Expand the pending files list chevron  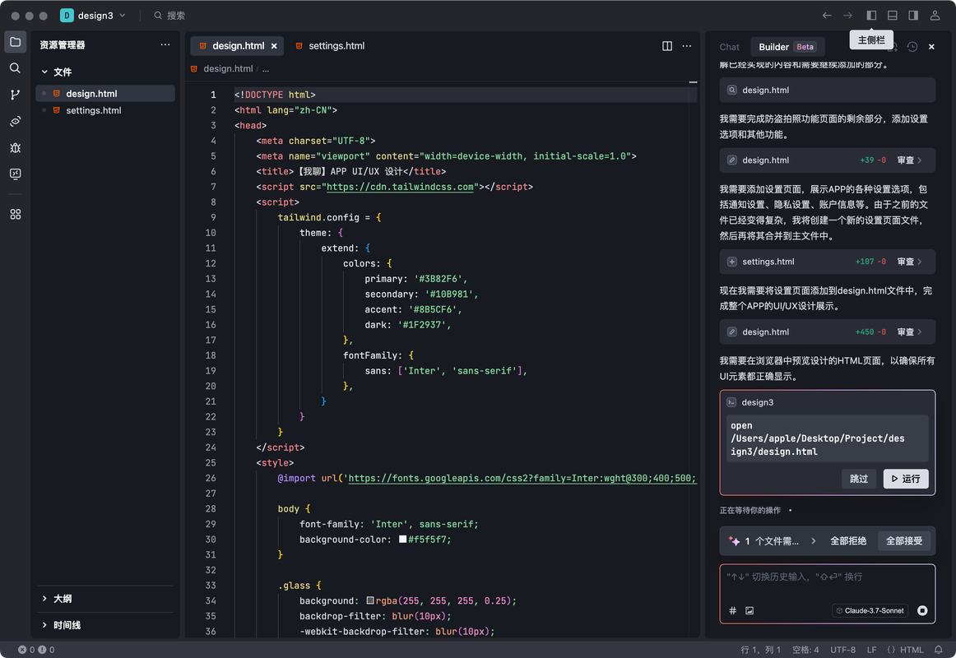[813, 541]
